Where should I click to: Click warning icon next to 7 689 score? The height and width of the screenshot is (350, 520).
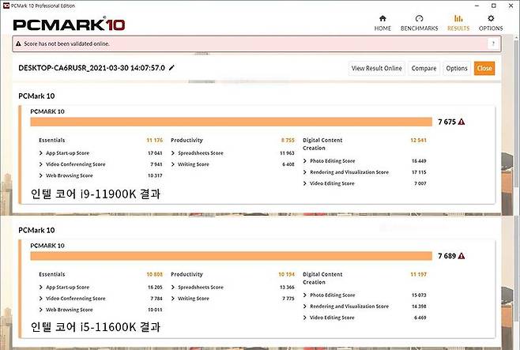coord(462,256)
